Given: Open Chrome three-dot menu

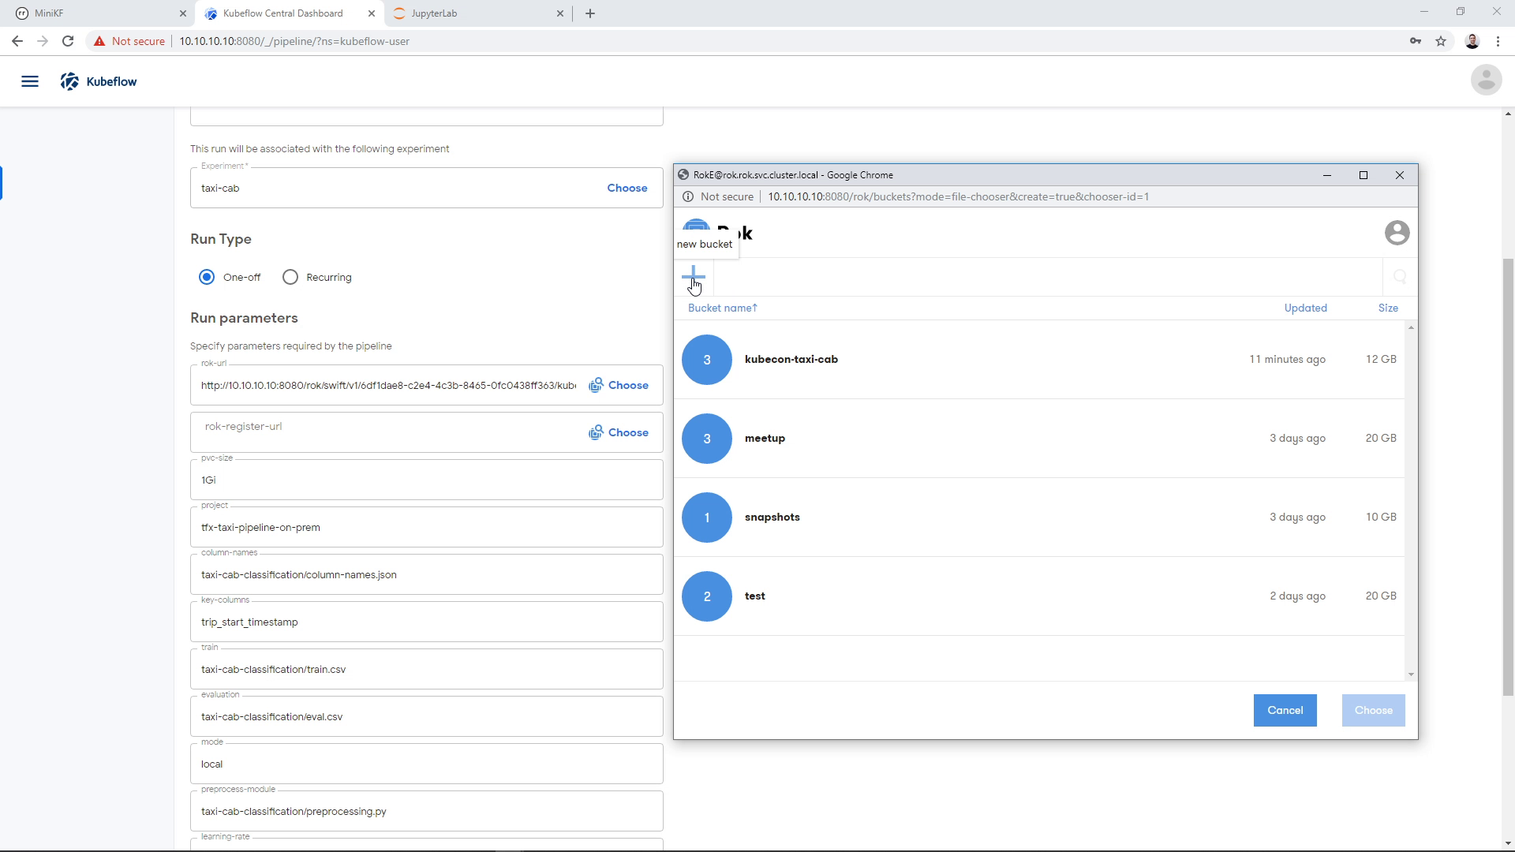Looking at the screenshot, I should point(1498,41).
